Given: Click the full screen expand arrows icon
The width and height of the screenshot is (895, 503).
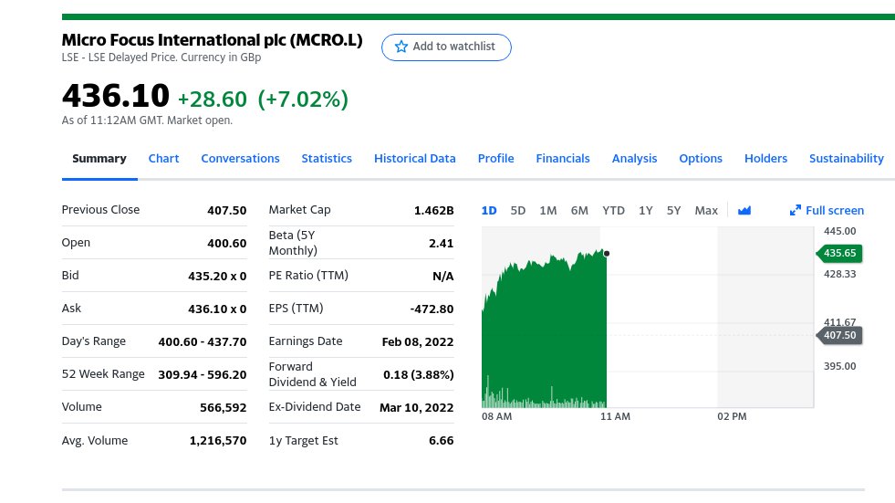Looking at the screenshot, I should [x=796, y=211].
